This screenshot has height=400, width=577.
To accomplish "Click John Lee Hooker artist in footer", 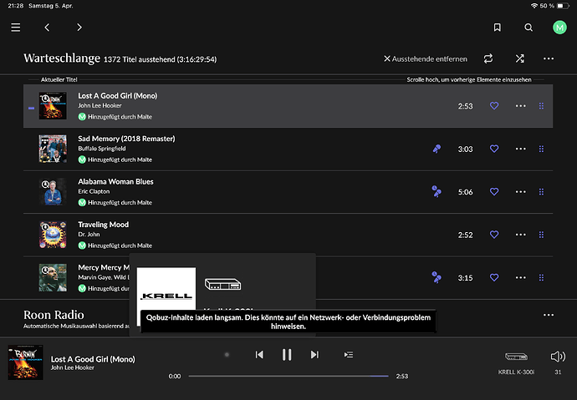I will click(x=73, y=367).
